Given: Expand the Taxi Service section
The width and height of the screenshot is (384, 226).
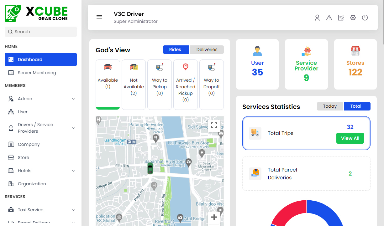Looking at the screenshot, I should pos(41,210).
